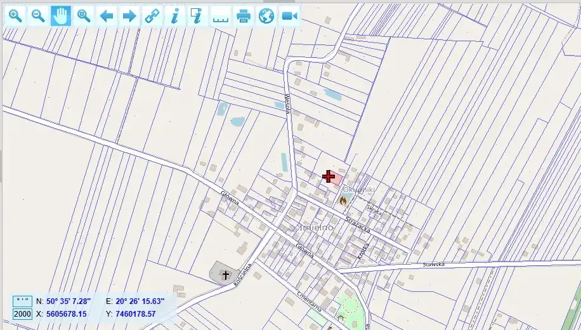Toggle the 2000 coordinate system button
This screenshot has width=581, height=330.
coord(22,313)
